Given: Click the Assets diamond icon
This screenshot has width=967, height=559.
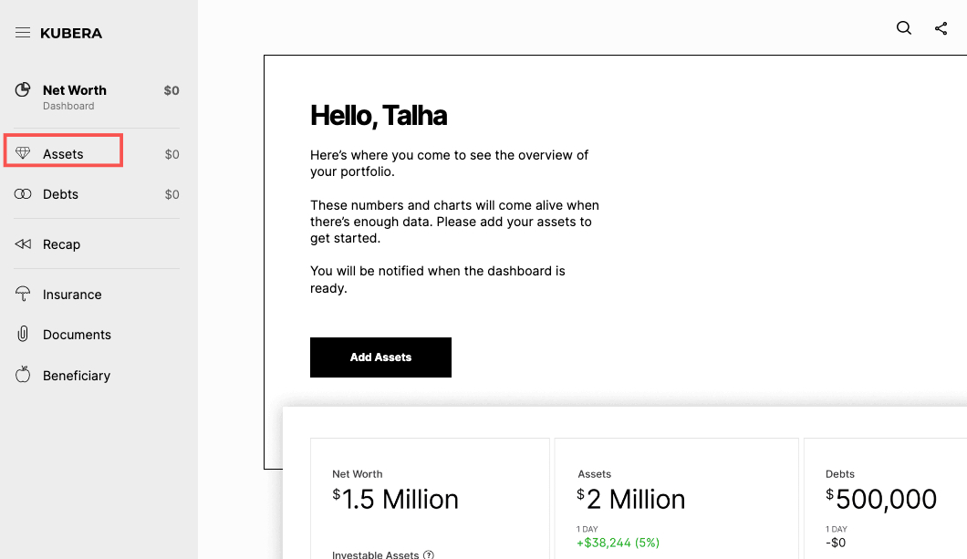Looking at the screenshot, I should point(22,152).
